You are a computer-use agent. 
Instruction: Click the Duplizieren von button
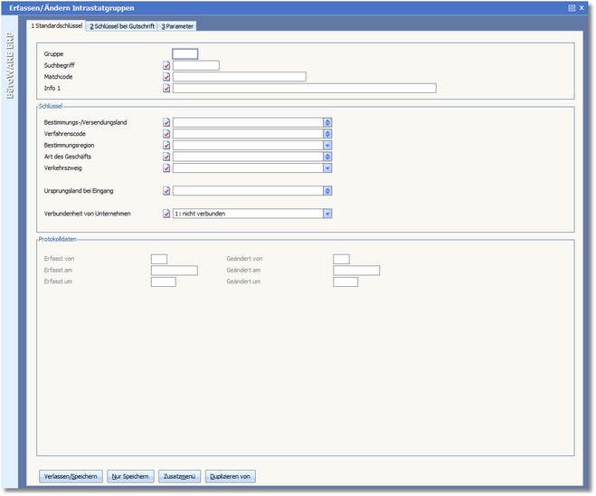[x=231, y=476]
